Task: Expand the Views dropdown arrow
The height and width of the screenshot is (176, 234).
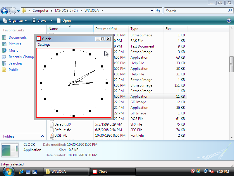Action: 51,21
